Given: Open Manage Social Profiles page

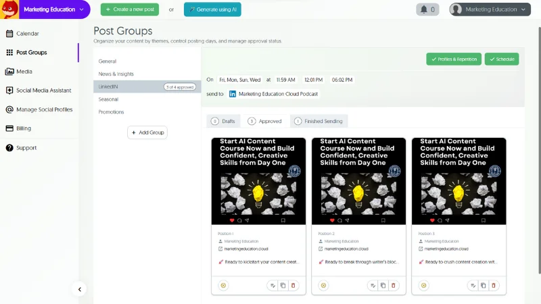Looking at the screenshot, I should pos(44,109).
